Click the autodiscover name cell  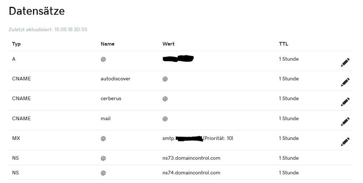click(x=115, y=79)
